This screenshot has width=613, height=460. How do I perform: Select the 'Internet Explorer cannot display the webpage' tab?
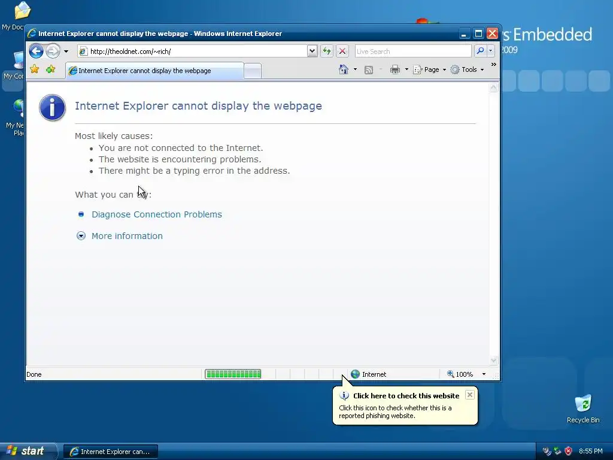155,71
